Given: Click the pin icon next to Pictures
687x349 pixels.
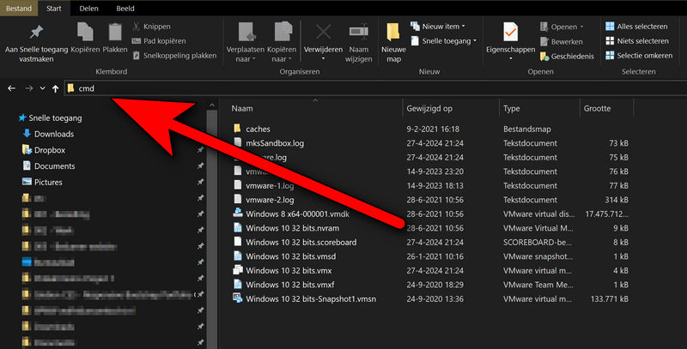Looking at the screenshot, I should point(200,182).
